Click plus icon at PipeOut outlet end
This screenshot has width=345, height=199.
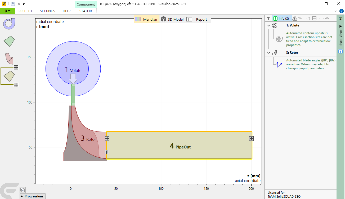[x=251, y=138]
